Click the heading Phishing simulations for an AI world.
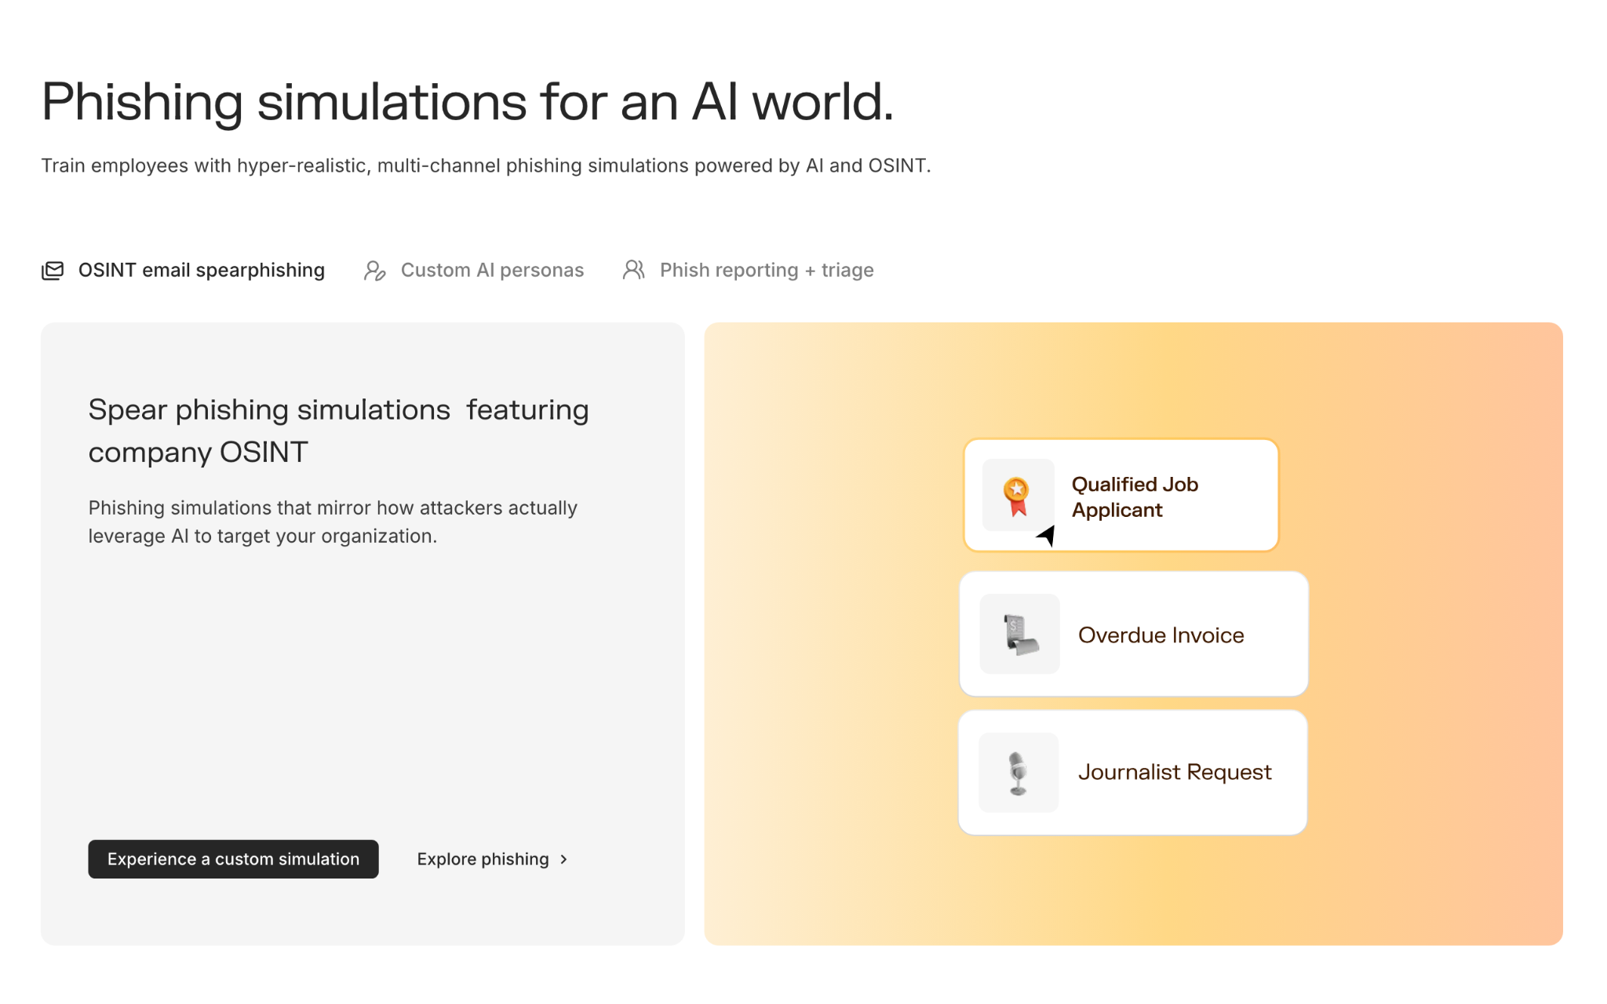1607x1004 pixels. 468,102
